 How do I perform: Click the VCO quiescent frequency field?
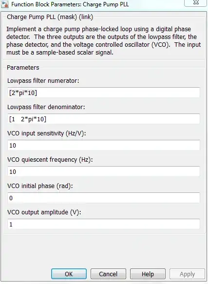pos(104,171)
